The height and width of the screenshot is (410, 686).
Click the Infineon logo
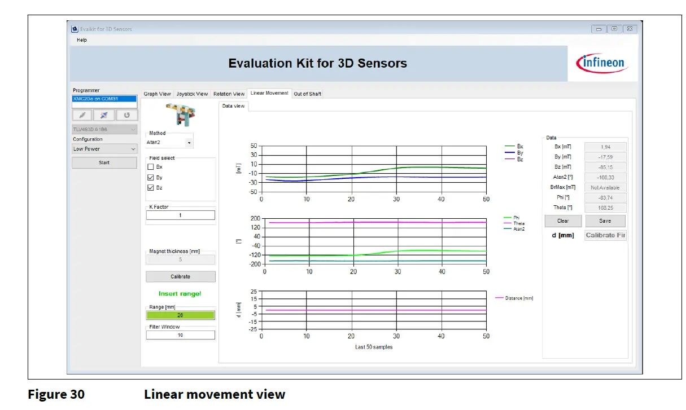(601, 63)
